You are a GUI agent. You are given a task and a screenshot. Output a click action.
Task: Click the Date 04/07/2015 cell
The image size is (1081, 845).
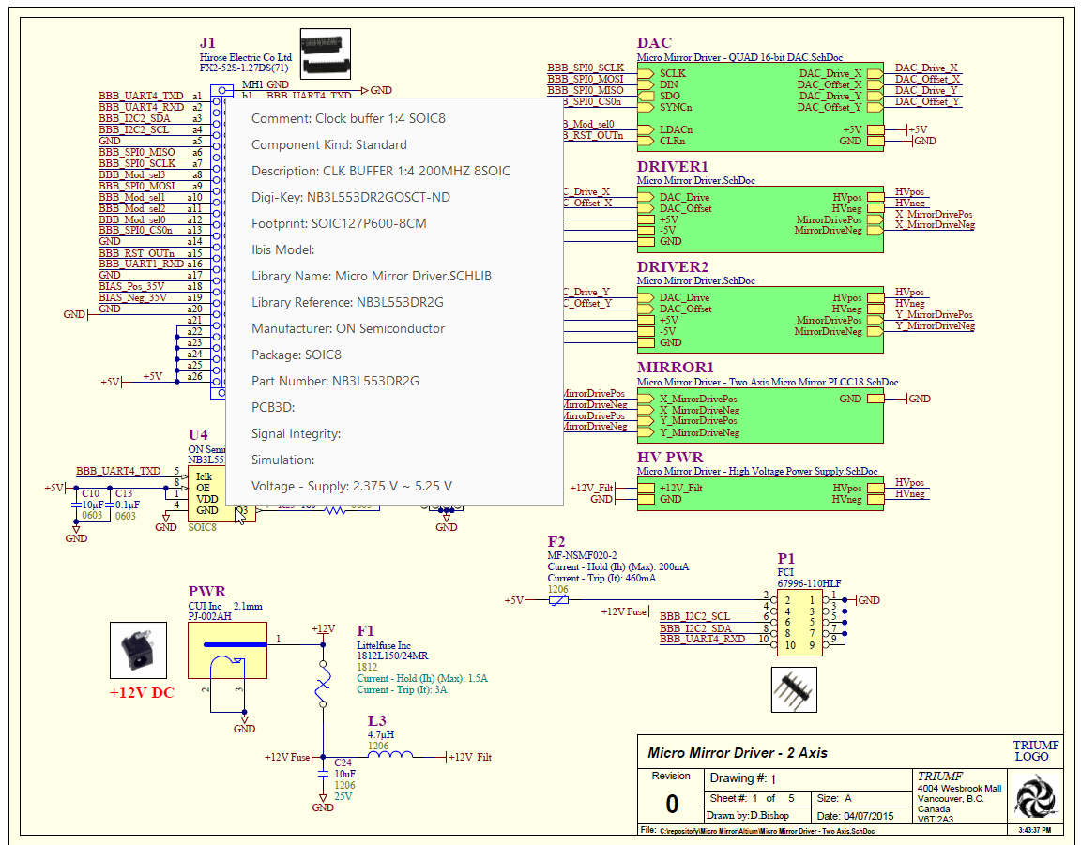click(854, 816)
